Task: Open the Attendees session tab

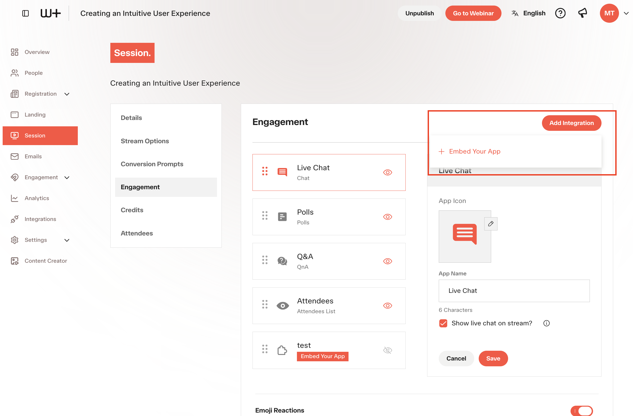Action: [x=166, y=233]
